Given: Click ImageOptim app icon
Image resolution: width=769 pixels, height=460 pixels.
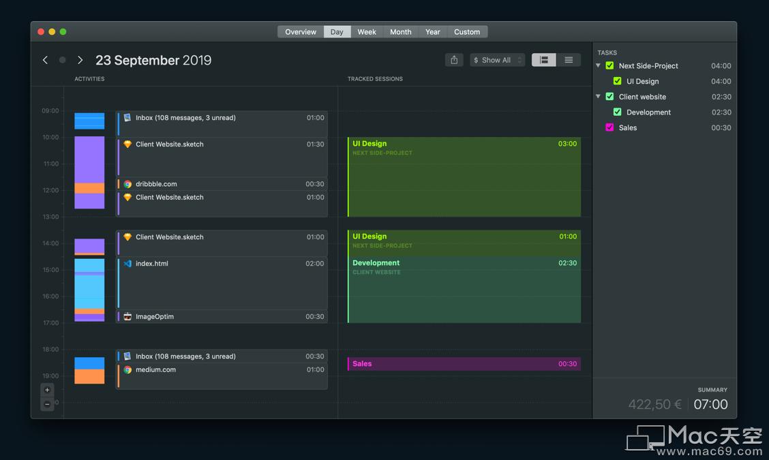Looking at the screenshot, I should click(127, 316).
